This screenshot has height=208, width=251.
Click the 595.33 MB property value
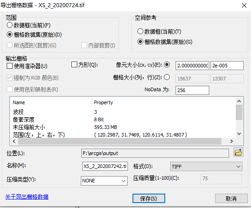click(106, 127)
